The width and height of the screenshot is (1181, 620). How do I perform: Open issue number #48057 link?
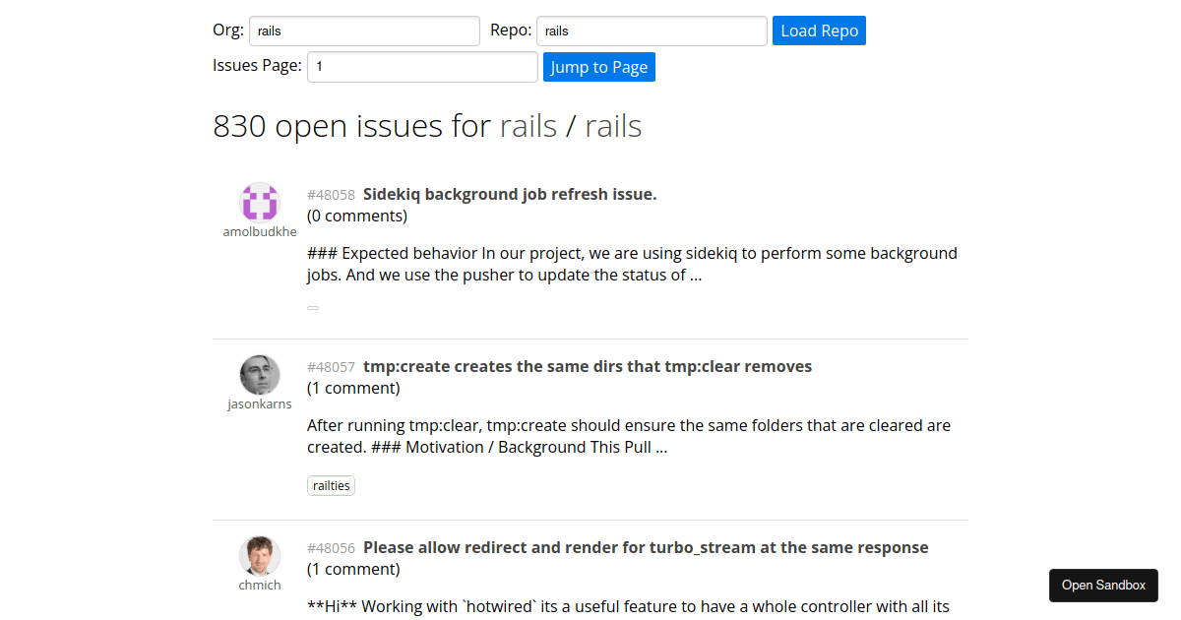[331, 367]
